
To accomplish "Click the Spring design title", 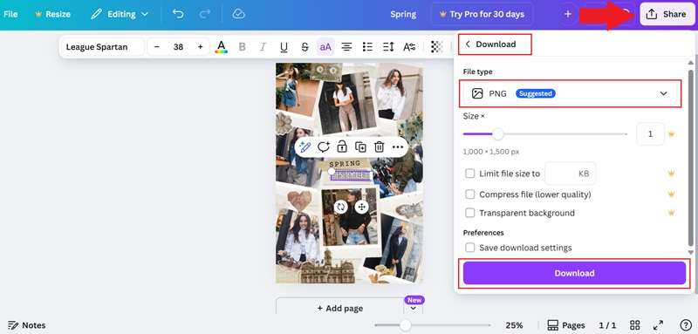I will click(x=403, y=14).
